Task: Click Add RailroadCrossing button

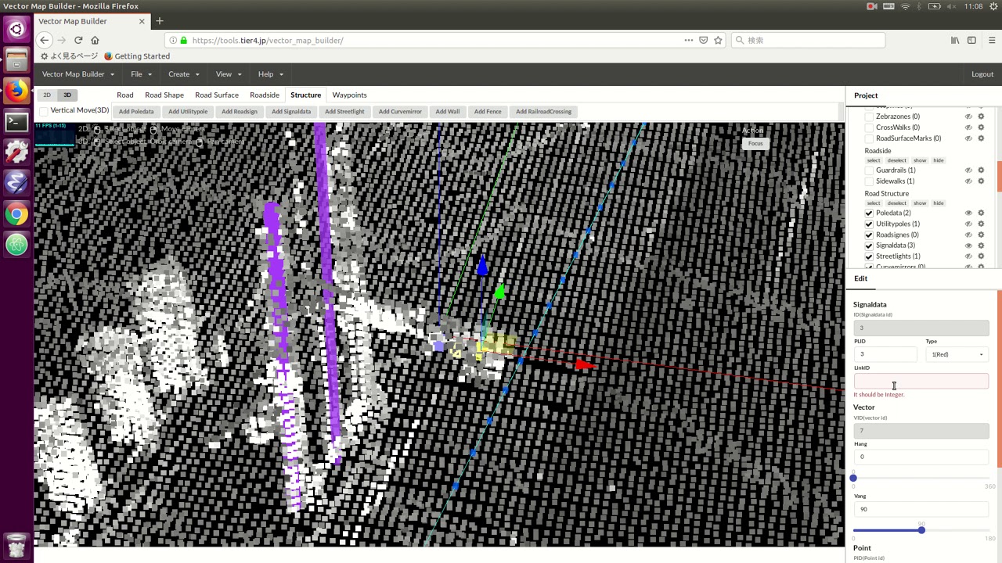Action: tap(543, 111)
